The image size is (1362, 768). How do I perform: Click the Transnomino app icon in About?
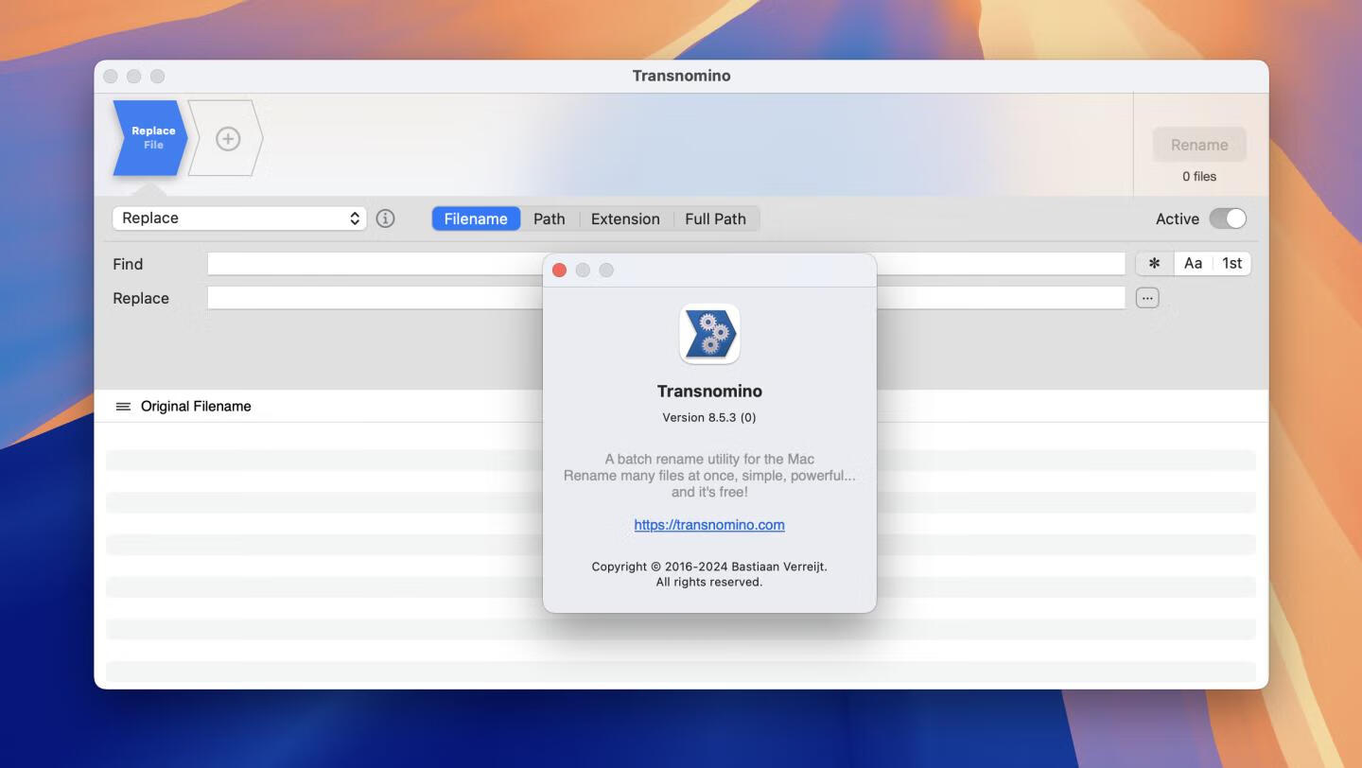tap(709, 334)
